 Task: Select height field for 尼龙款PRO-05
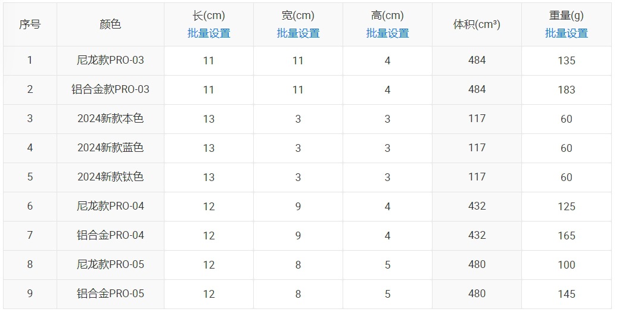[387, 265]
